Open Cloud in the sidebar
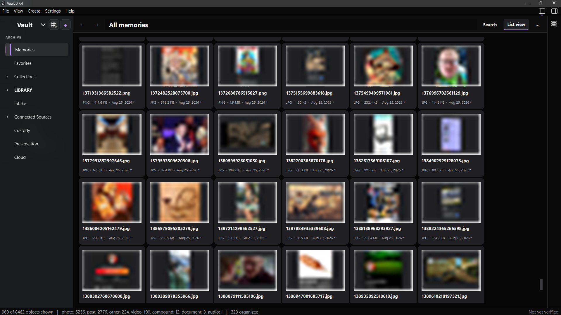 [x=20, y=157]
